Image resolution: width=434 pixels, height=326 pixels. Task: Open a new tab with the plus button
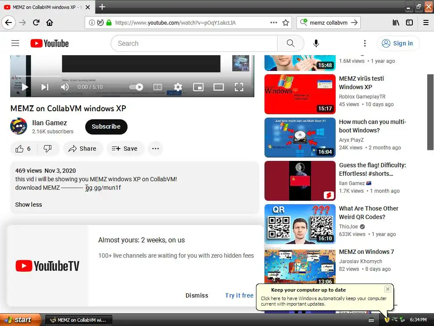coord(102,7)
